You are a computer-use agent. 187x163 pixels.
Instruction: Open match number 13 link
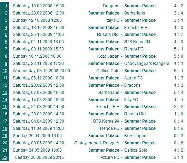5,93
